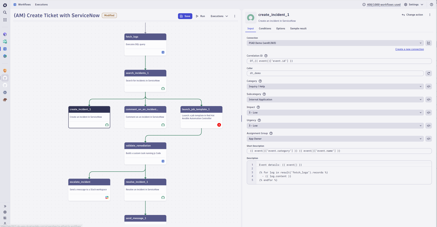Open the Connection dropdown

pyautogui.click(x=335, y=43)
